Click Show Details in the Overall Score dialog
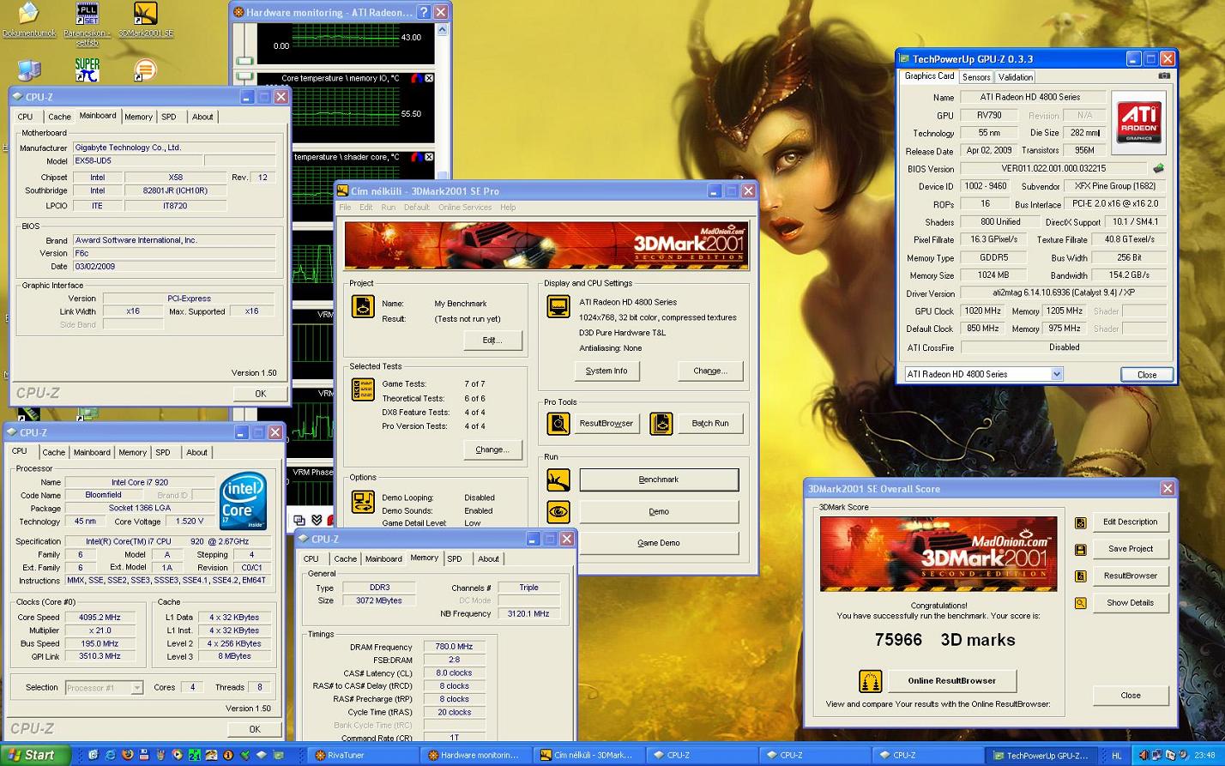 [x=1131, y=603]
